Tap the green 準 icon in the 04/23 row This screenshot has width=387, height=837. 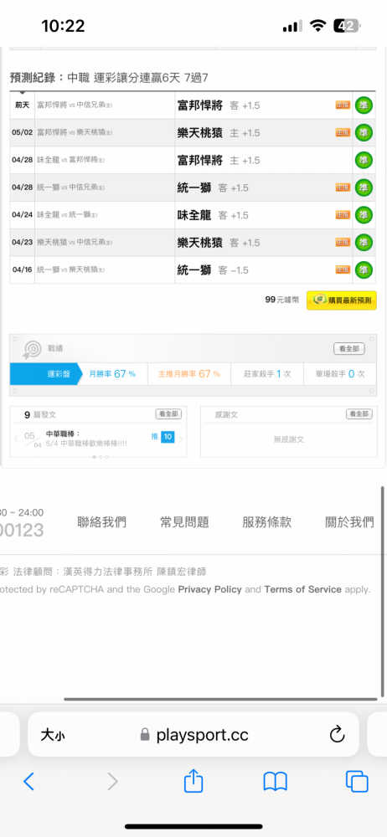(x=364, y=243)
